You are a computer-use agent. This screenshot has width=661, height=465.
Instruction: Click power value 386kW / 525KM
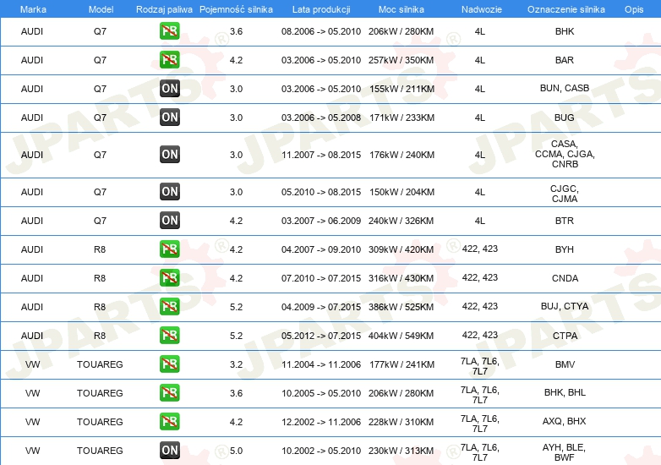click(x=401, y=307)
